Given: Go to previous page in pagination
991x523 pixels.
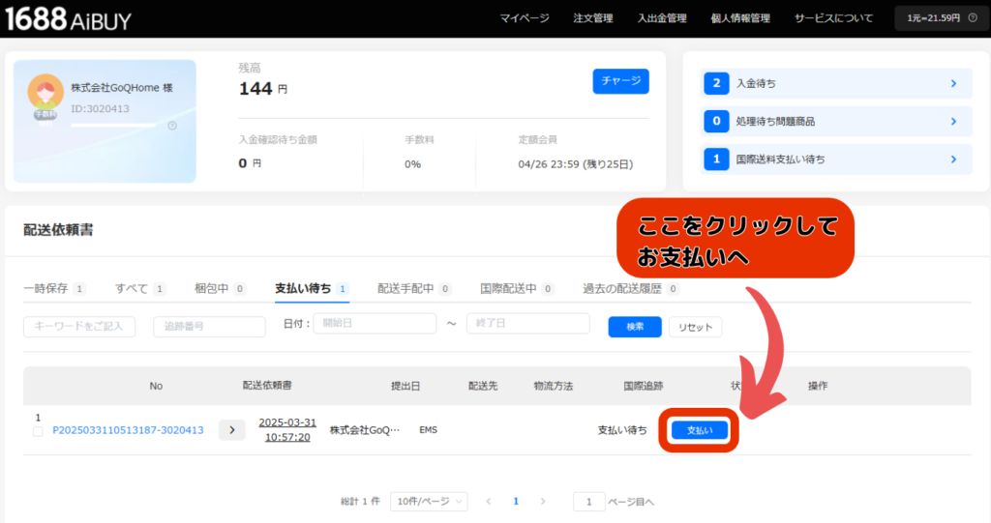Looking at the screenshot, I should [x=489, y=502].
